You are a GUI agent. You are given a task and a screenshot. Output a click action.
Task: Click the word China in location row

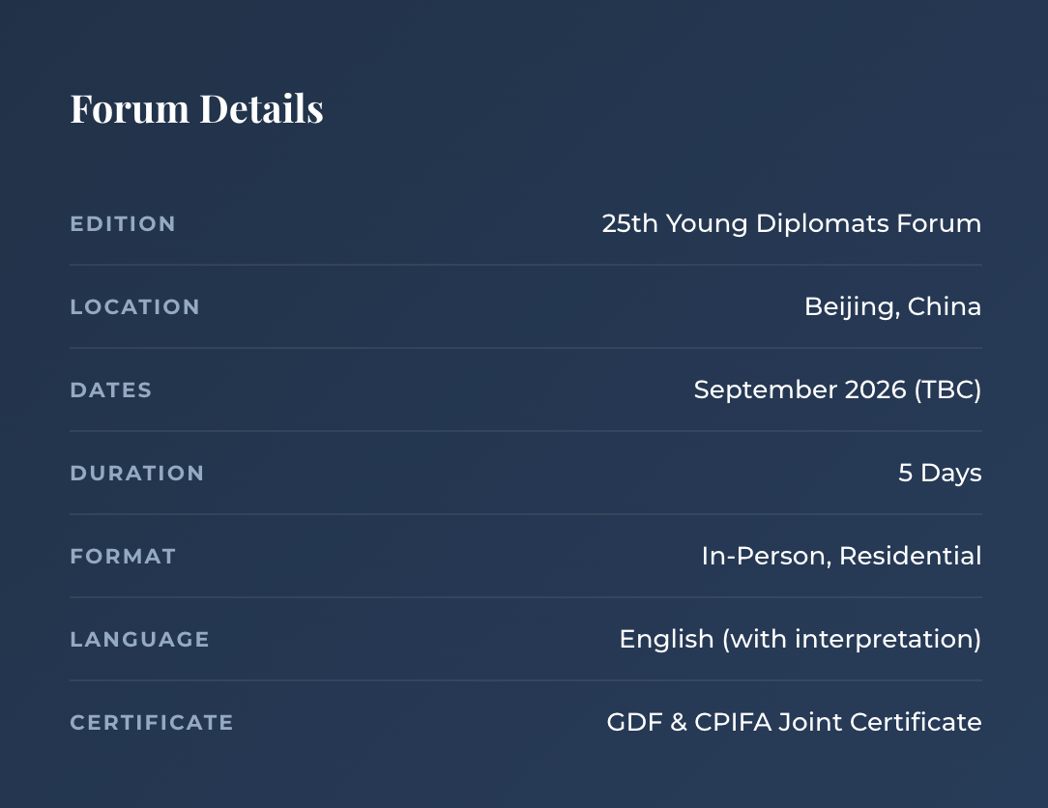click(x=945, y=306)
